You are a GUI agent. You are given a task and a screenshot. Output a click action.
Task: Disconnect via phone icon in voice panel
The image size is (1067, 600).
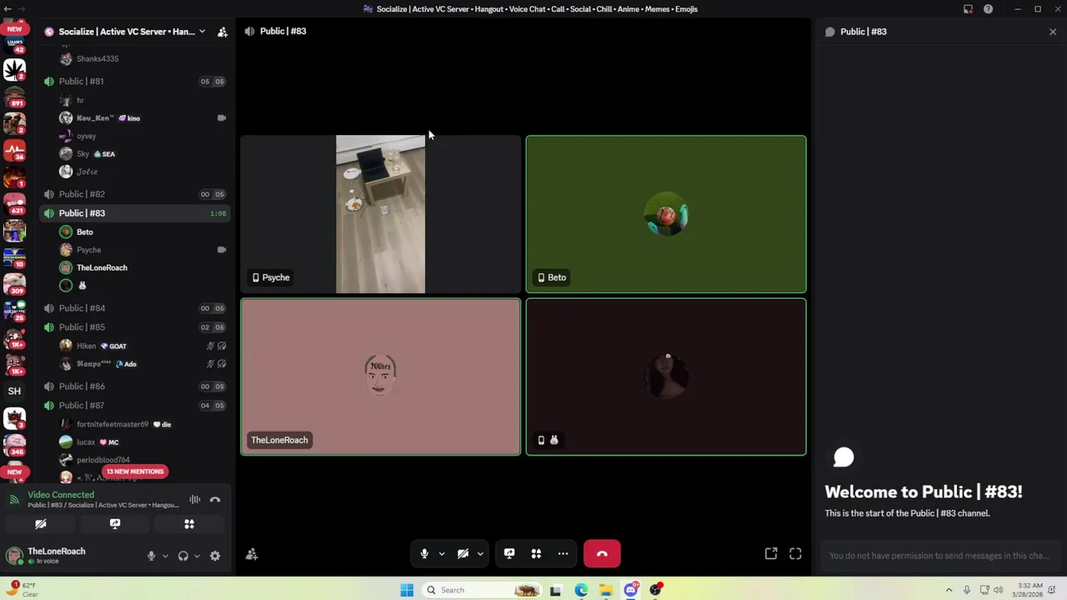click(215, 499)
